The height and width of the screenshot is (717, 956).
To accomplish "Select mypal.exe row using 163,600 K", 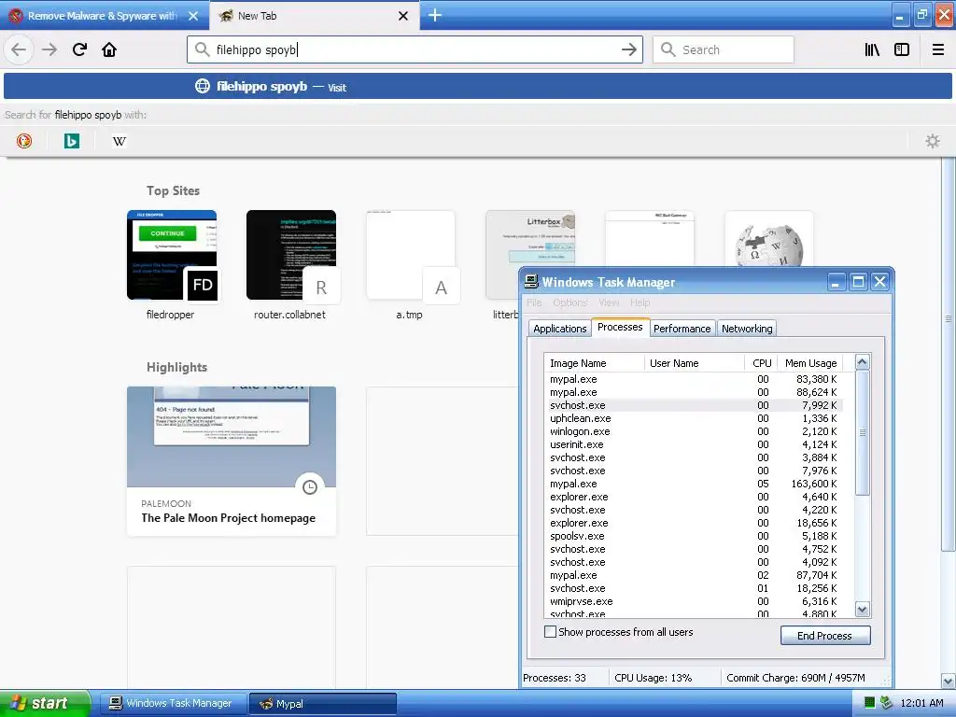I will click(x=694, y=484).
